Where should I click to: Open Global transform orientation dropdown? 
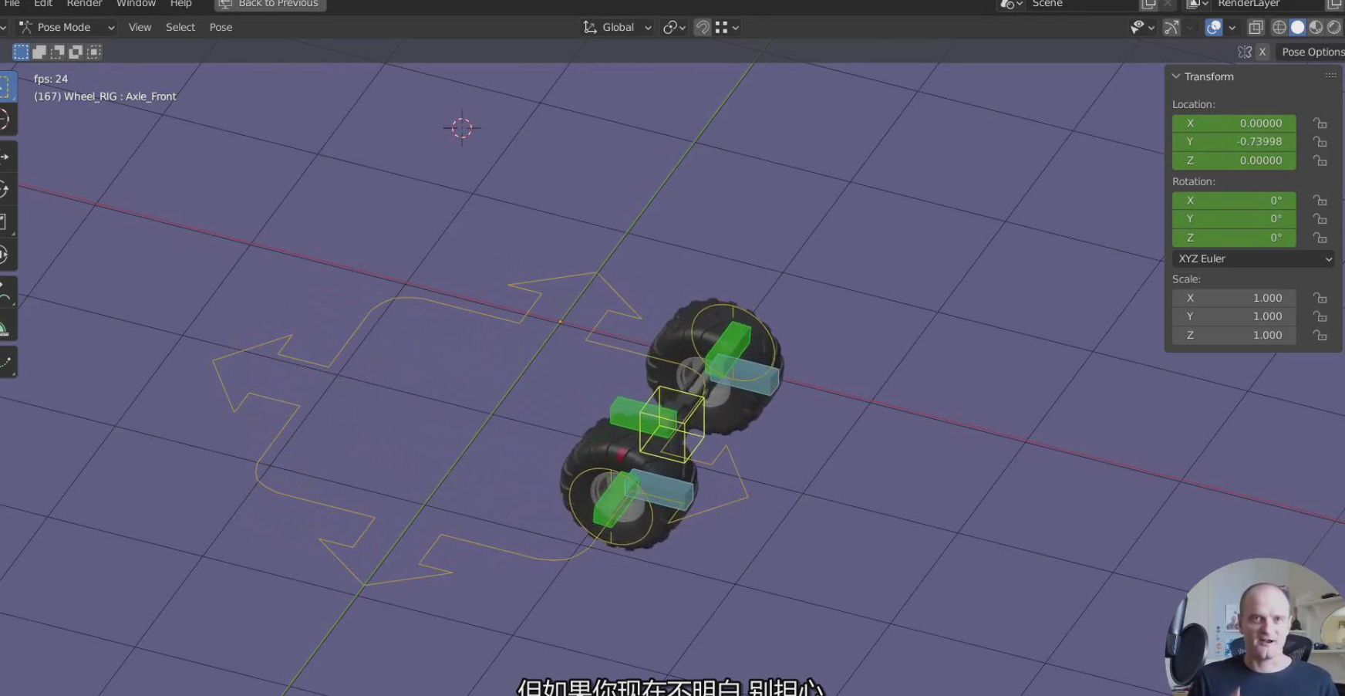click(x=618, y=28)
